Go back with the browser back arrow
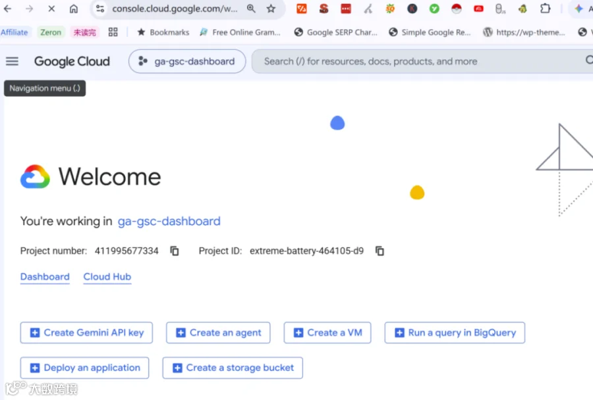Viewport: 593px width, 400px height. click(x=7, y=9)
